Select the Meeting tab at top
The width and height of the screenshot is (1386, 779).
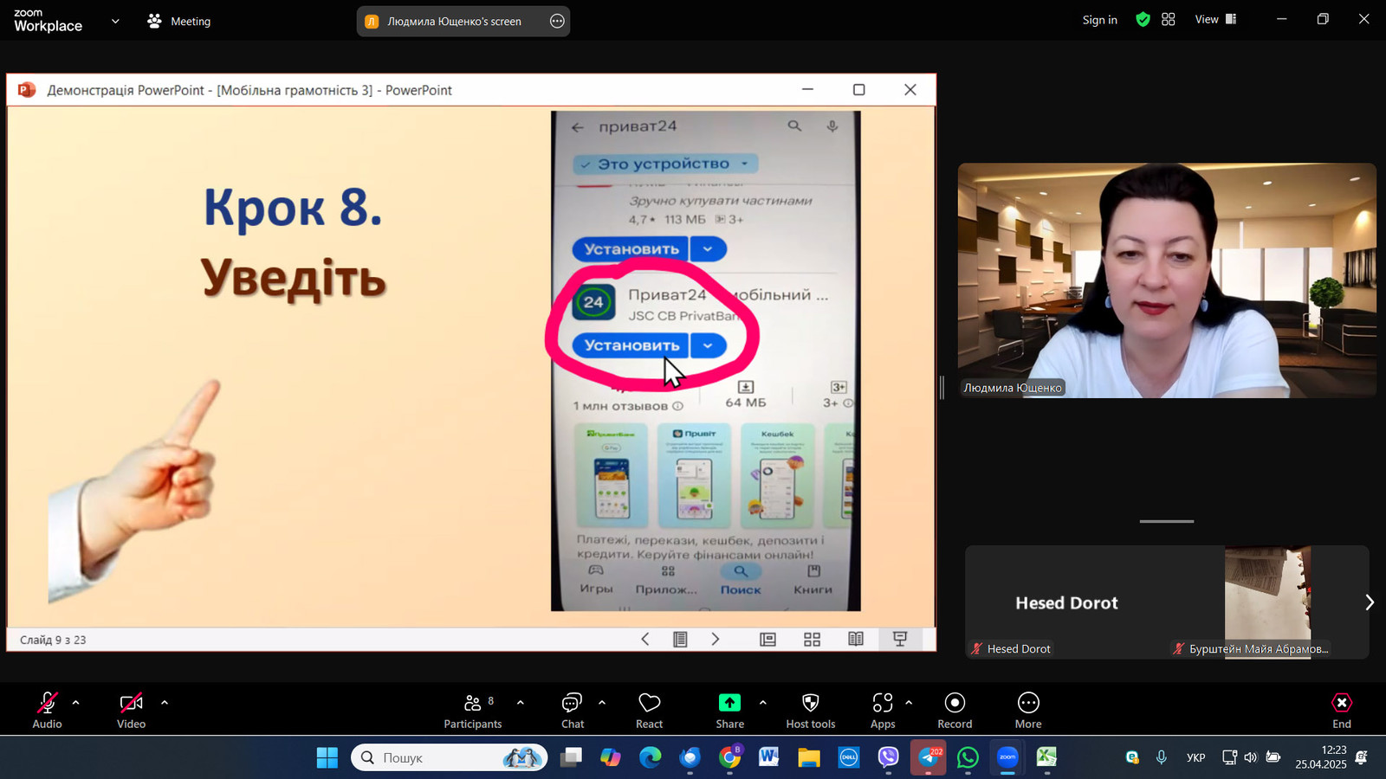179,21
